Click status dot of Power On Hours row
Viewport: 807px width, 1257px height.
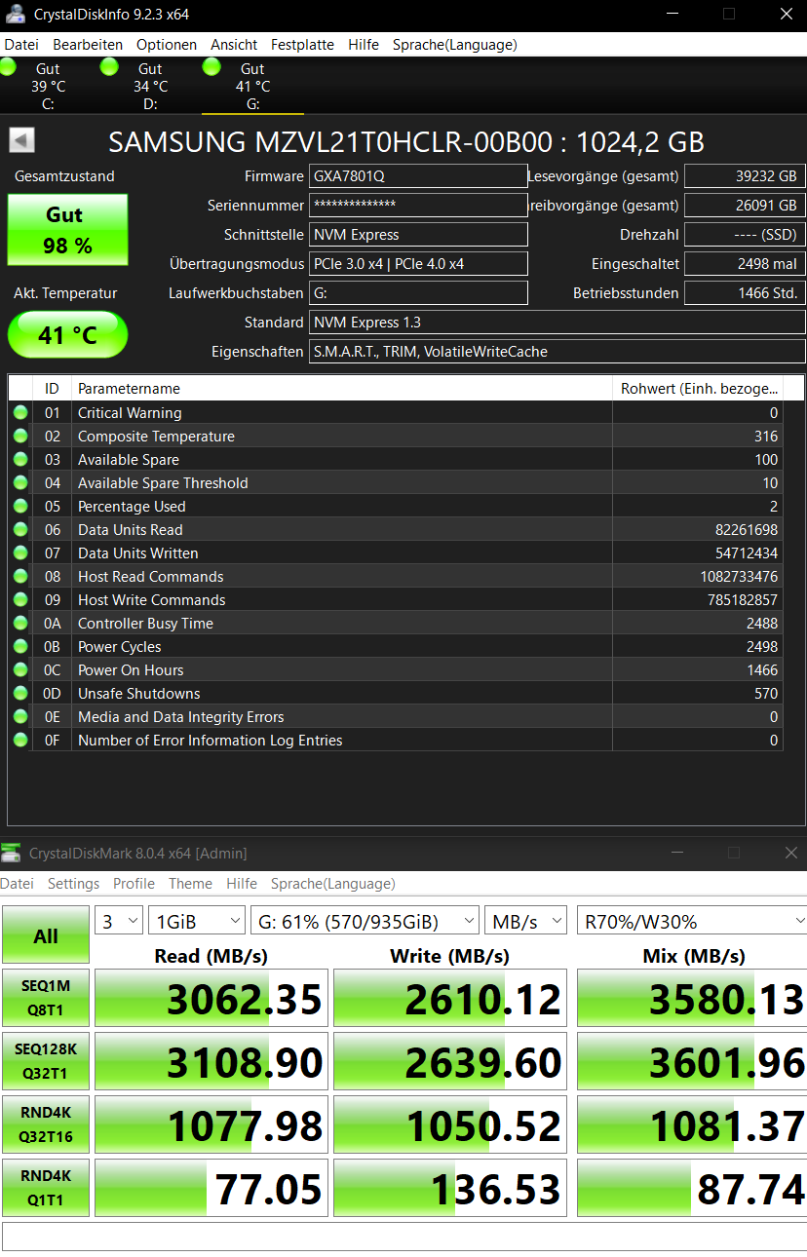coord(20,670)
